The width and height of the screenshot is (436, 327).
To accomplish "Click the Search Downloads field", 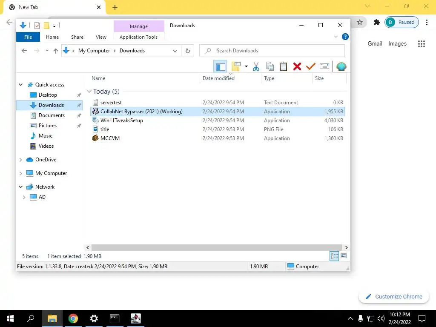I will (272, 51).
